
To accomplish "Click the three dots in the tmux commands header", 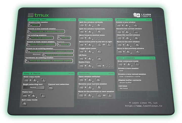I will (x=152, y=58).
